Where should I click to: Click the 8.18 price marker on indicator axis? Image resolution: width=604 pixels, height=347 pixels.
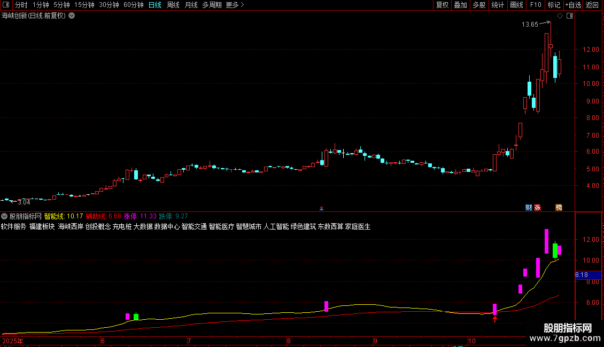(588, 275)
